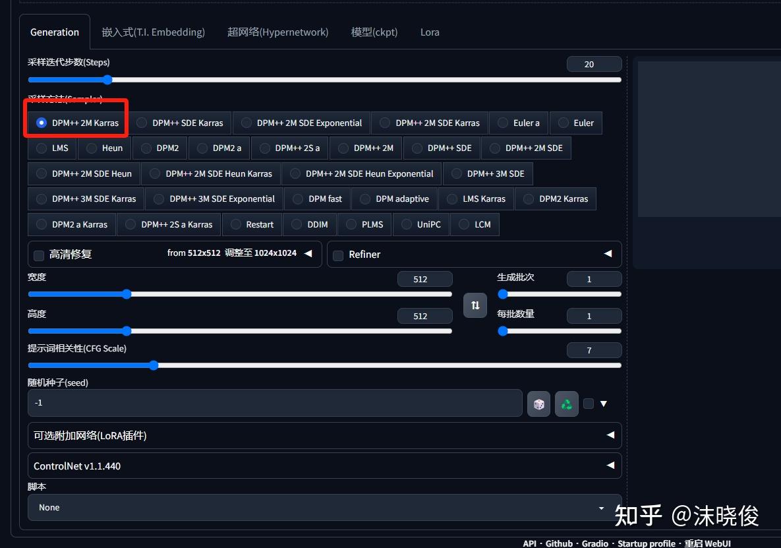The height and width of the screenshot is (548, 781).
Task: Switch to the Lora tab
Action: (x=430, y=32)
